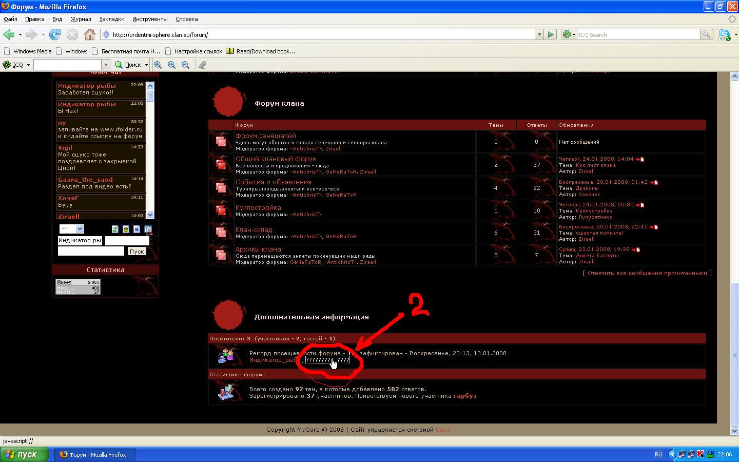
Task: Click Отметить все сообщения прочитанными link
Action: (x=647, y=273)
